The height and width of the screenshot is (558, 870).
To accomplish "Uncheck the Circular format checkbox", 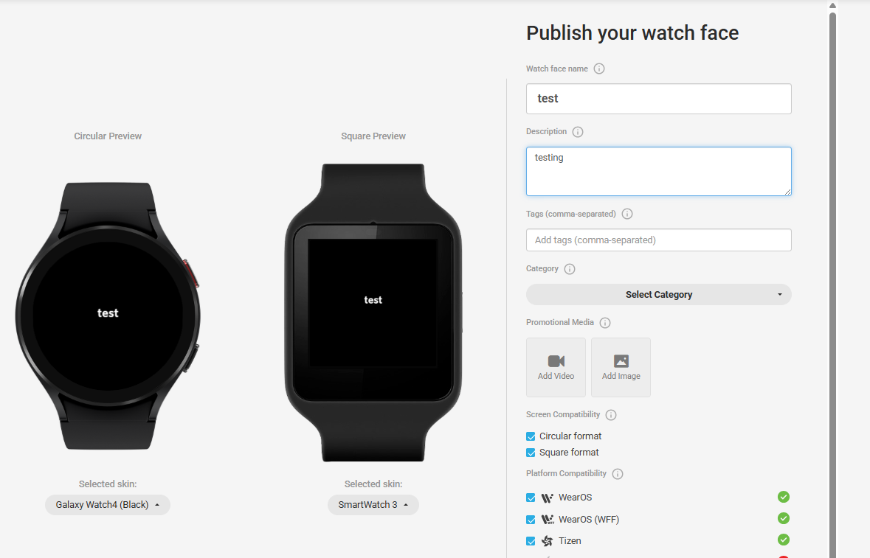I will click(x=531, y=436).
